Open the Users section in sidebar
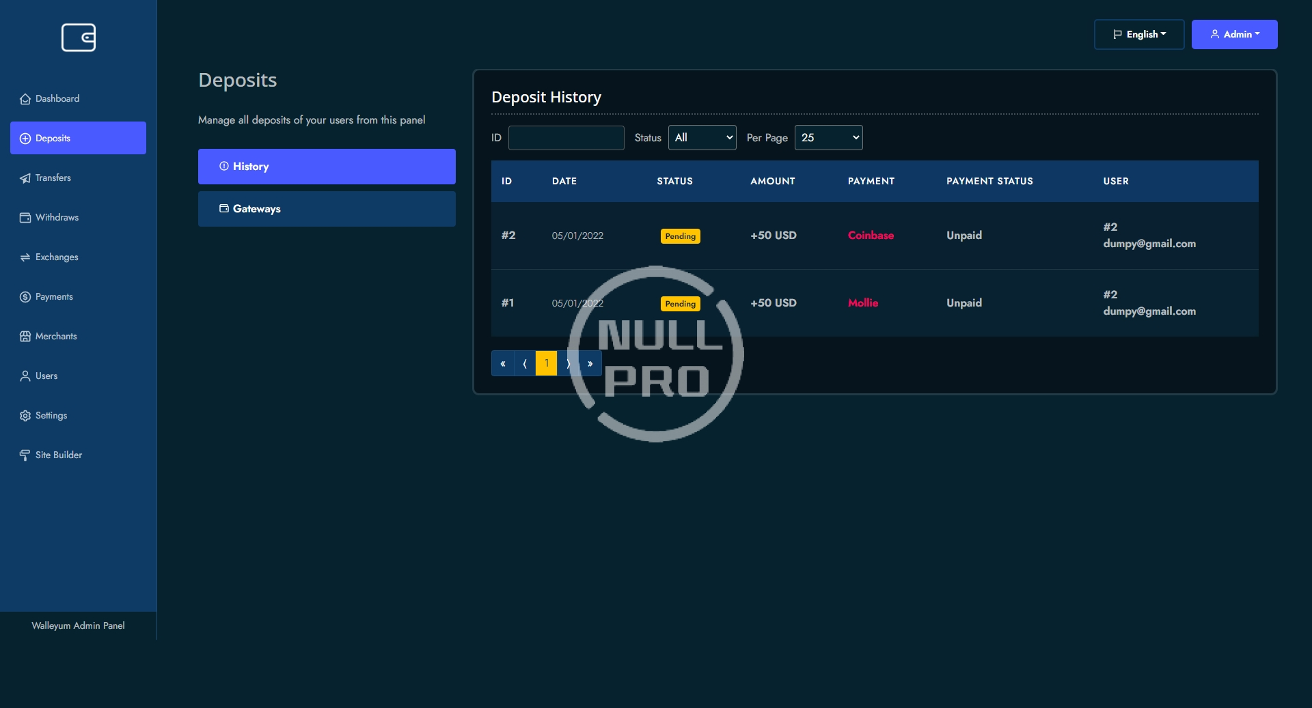Image resolution: width=1312 pixels, height=708 pixels. point(46,376)
